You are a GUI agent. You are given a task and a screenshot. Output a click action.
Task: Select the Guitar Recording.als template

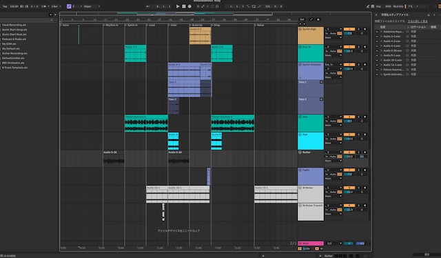coord(14,53)
